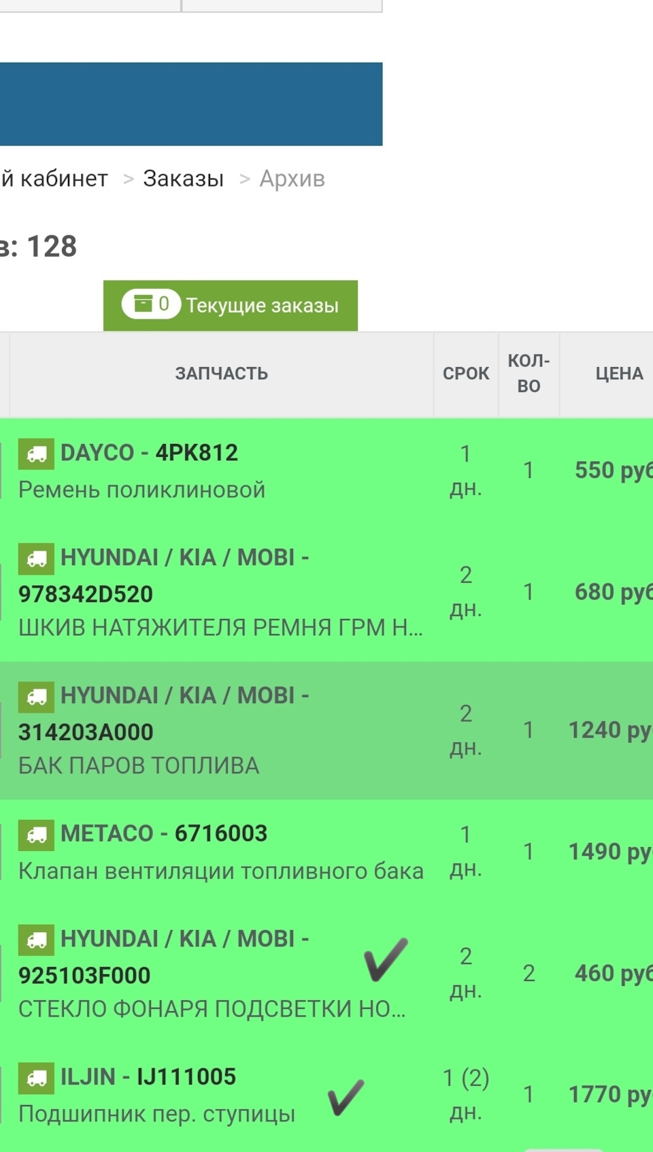Select the Архив breadcrumb item
653x1152 pixels.
(292, 178)
